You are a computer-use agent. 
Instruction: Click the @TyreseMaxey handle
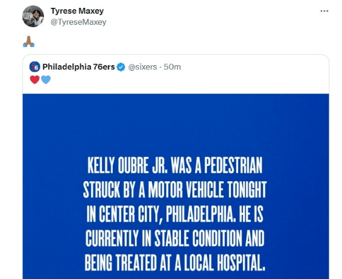tap(78, 22)
